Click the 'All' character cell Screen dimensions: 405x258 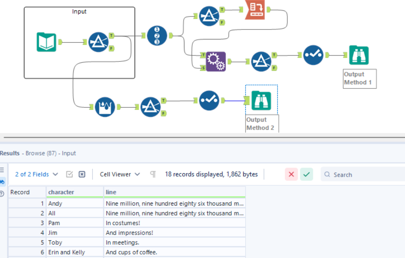click(75, 213)
